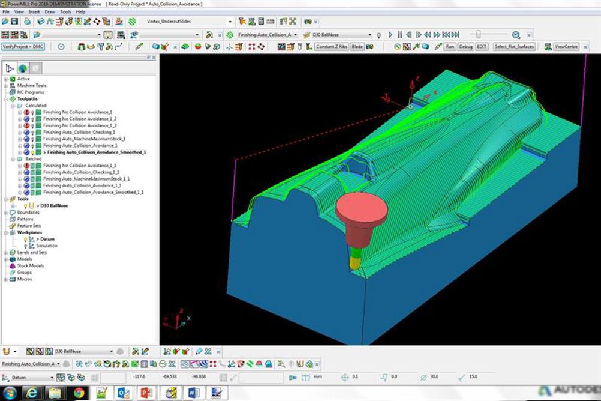Click the Select_Flat_Surfaces button

point(514,47)
